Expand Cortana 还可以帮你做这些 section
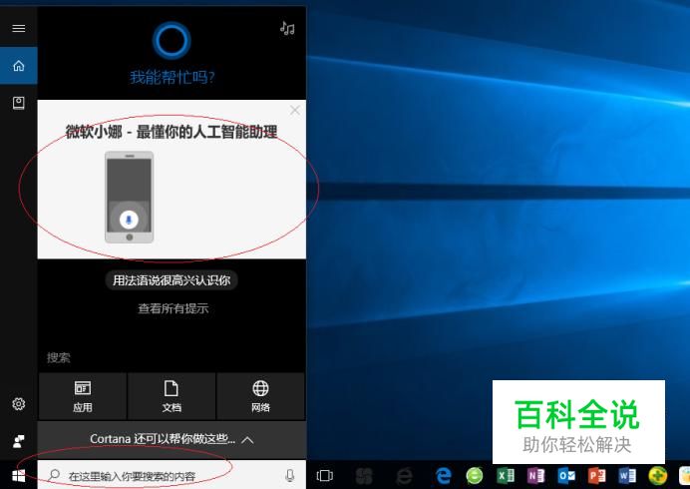Screen dimensions: 690x489 172,440
